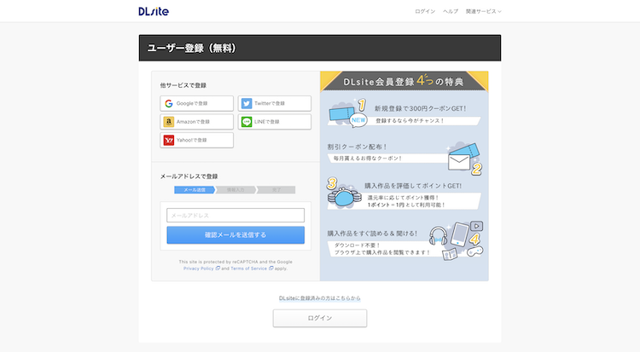Click the coupon ticket NEW illustration
The width and height of the screenshot is (640, 352).
348,113
